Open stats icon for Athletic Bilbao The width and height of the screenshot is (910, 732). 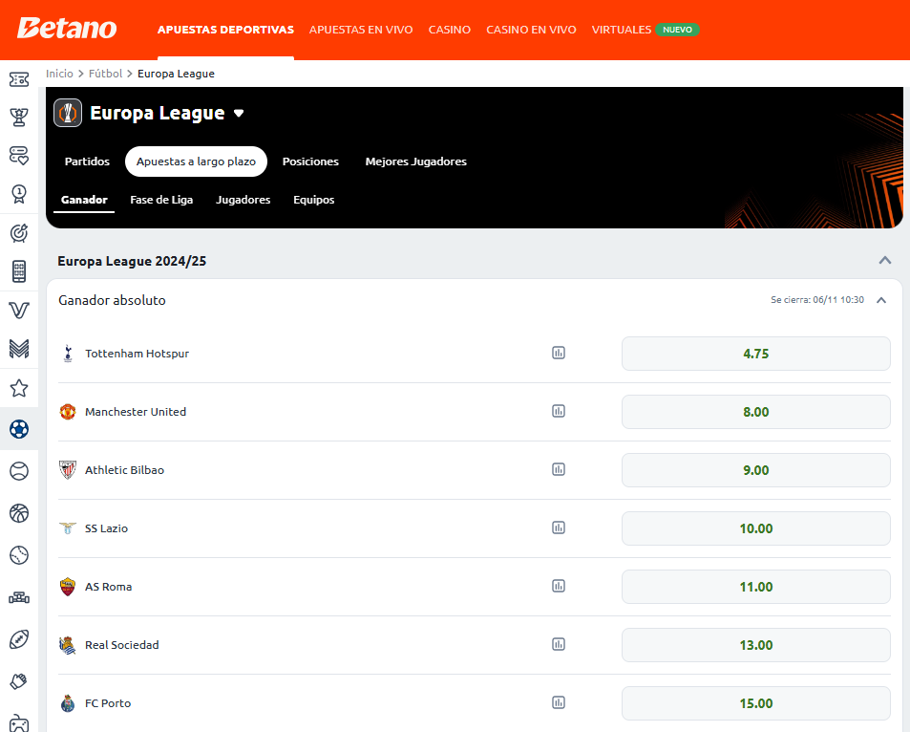[559, 469]
